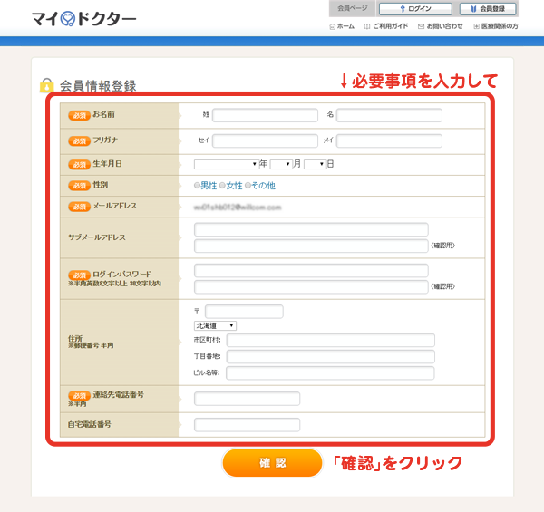Click the 会員登録 button
The image size is (544, 512).
[x=488, y=9]
